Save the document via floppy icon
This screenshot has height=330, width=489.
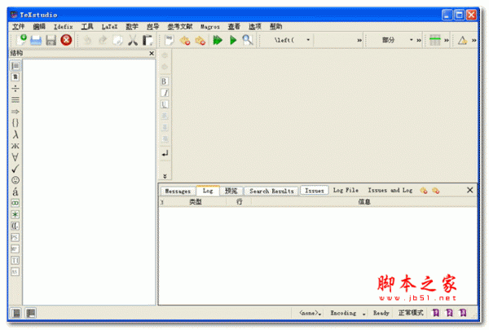51,40
